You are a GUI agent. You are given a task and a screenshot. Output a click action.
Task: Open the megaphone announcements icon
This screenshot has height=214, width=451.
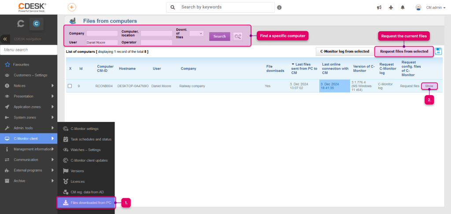379,7
